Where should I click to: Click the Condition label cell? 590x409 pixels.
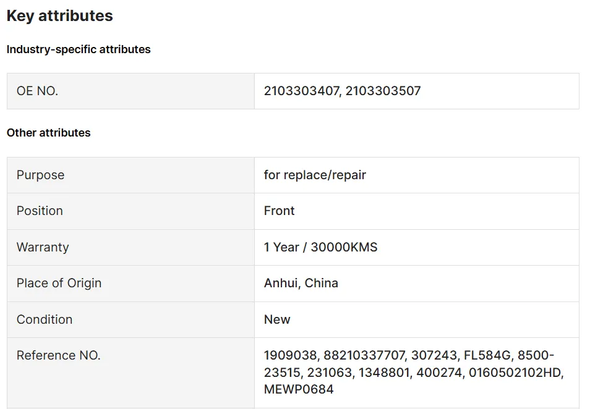(x=45, y=319)
